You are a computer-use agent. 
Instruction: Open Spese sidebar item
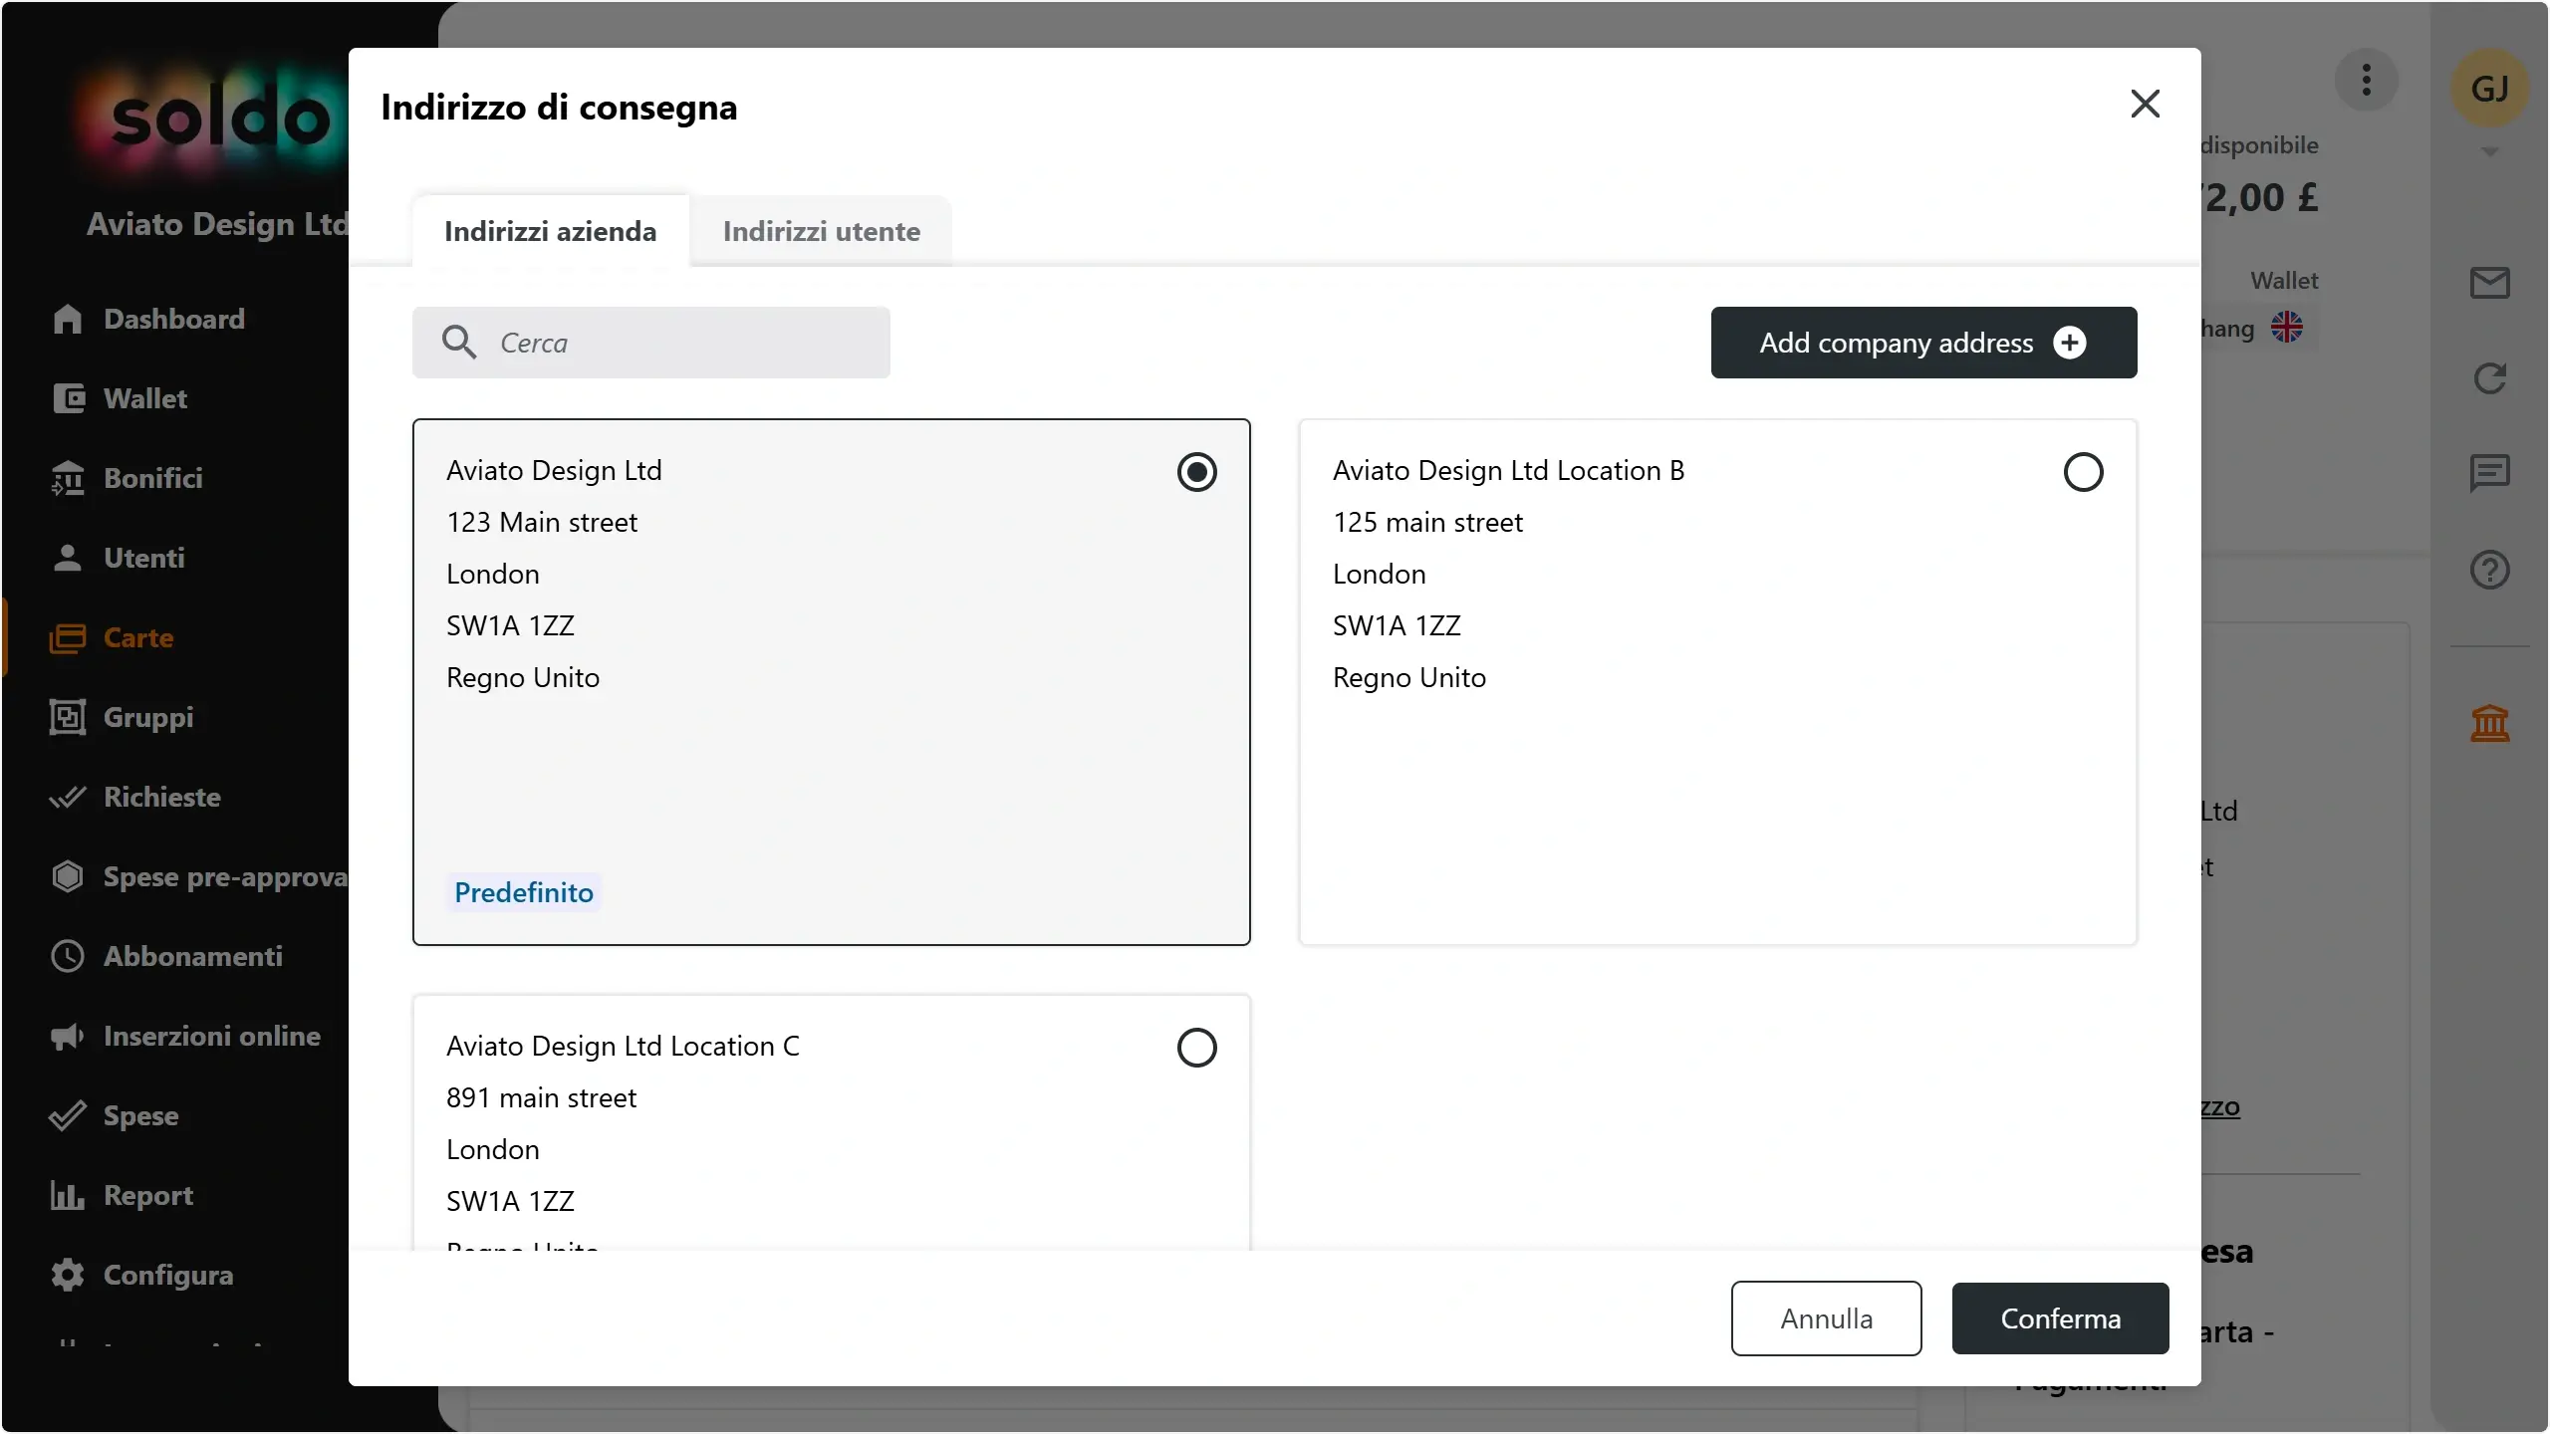pyautogui.click(x=115, y=1115)
